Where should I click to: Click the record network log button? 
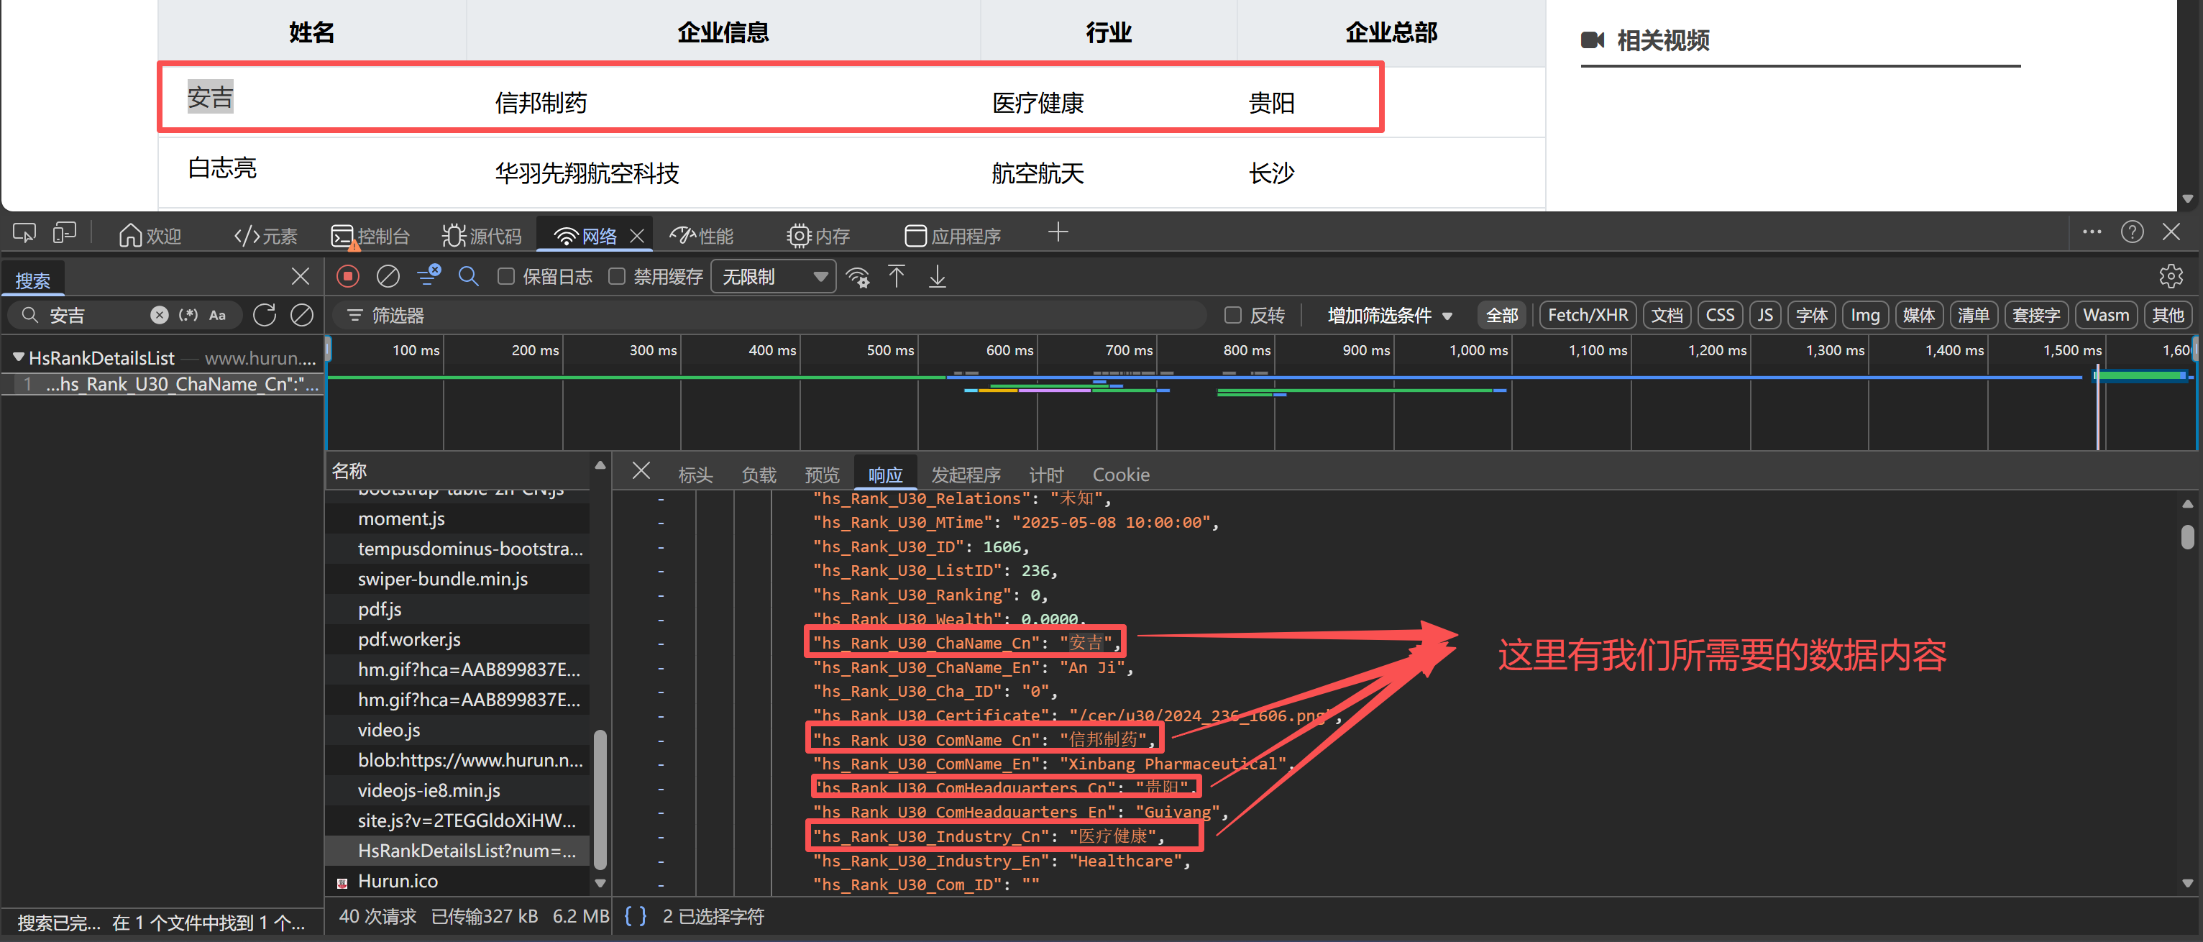[x=347, y=276]
